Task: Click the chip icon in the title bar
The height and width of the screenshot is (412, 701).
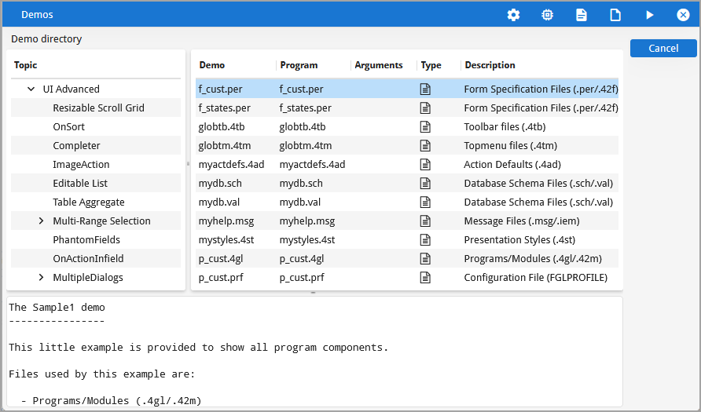Action: point(547,15)
